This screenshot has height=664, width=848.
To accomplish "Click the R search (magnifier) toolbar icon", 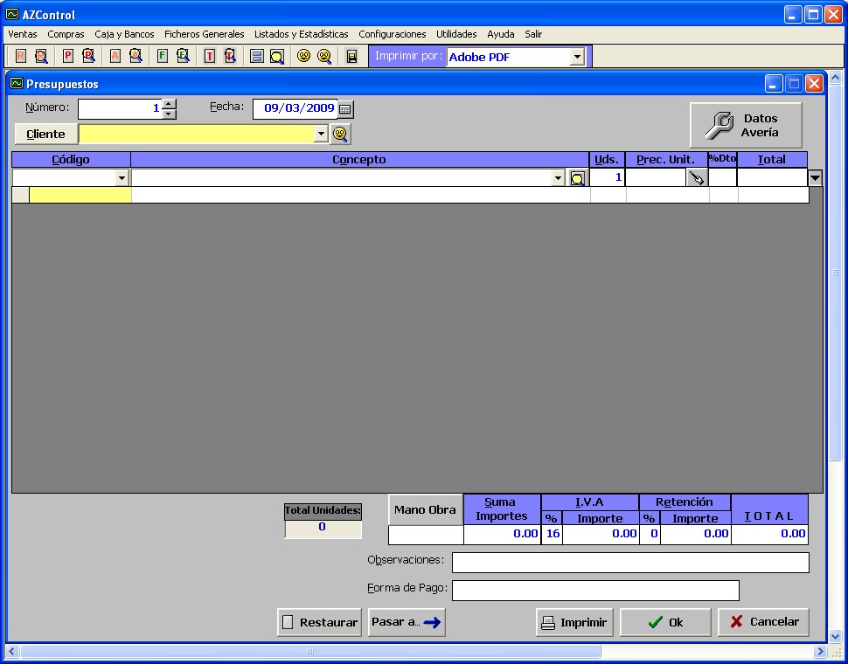I will [x=41, y=56].
